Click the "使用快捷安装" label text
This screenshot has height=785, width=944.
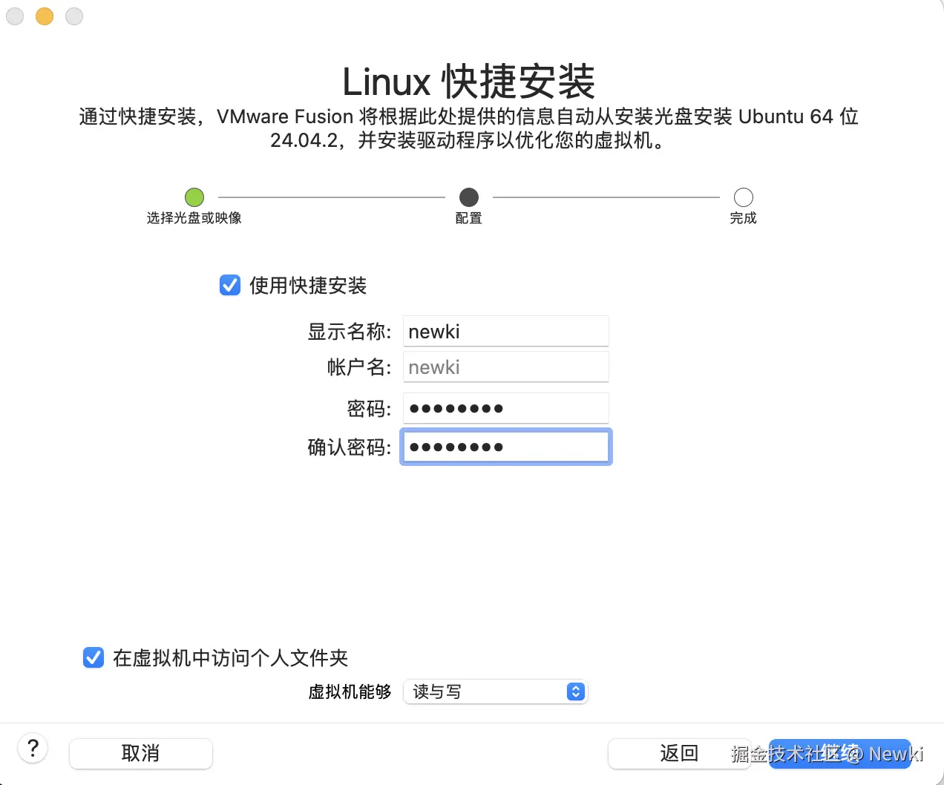point(308,286)
